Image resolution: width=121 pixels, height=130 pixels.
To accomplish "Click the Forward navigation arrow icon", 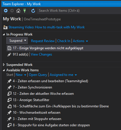I will click(x=12, y=11).
